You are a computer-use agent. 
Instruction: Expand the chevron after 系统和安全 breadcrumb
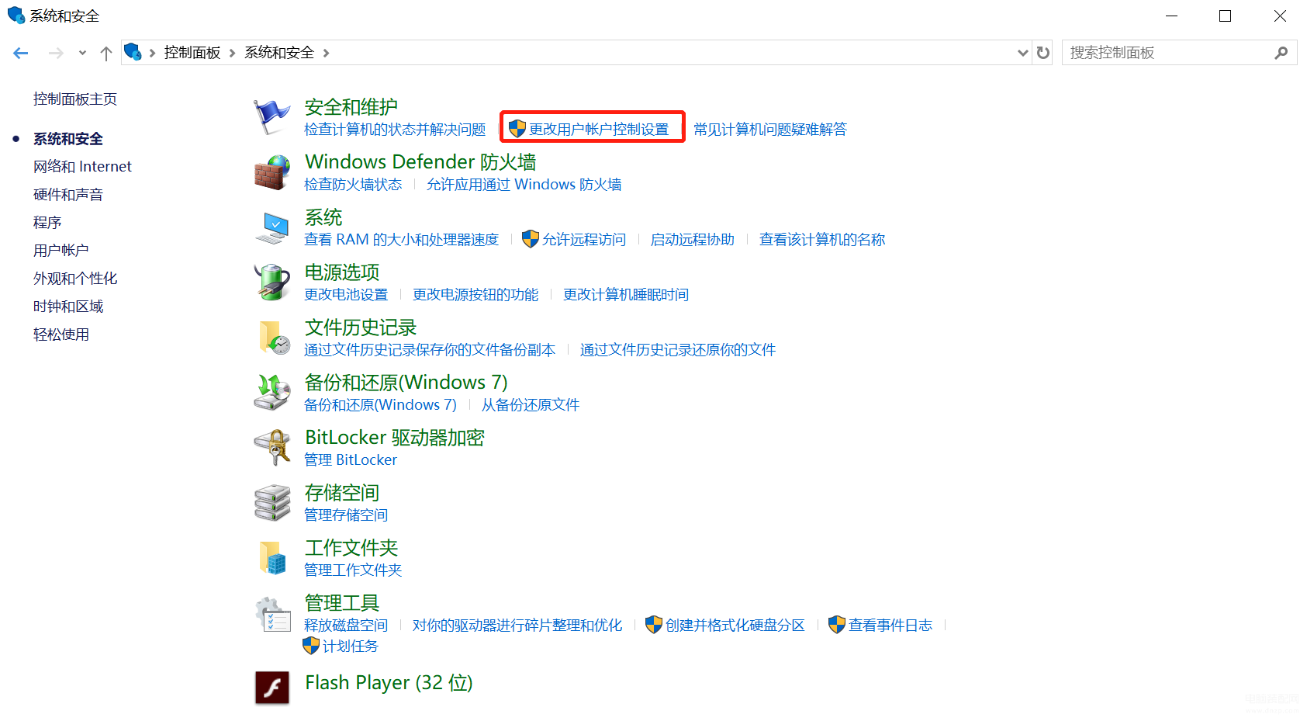click(326, 53)
